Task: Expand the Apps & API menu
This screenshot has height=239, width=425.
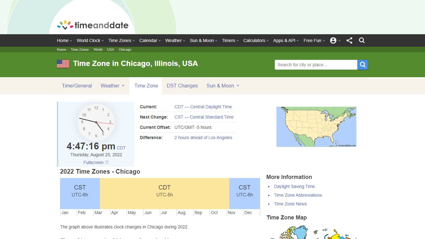Action: pyautogui.click(x=286, y=40)
